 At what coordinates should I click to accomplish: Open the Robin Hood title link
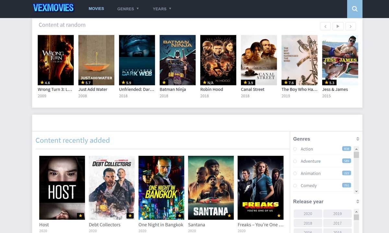pyautogui.click(x=212, y=89)
